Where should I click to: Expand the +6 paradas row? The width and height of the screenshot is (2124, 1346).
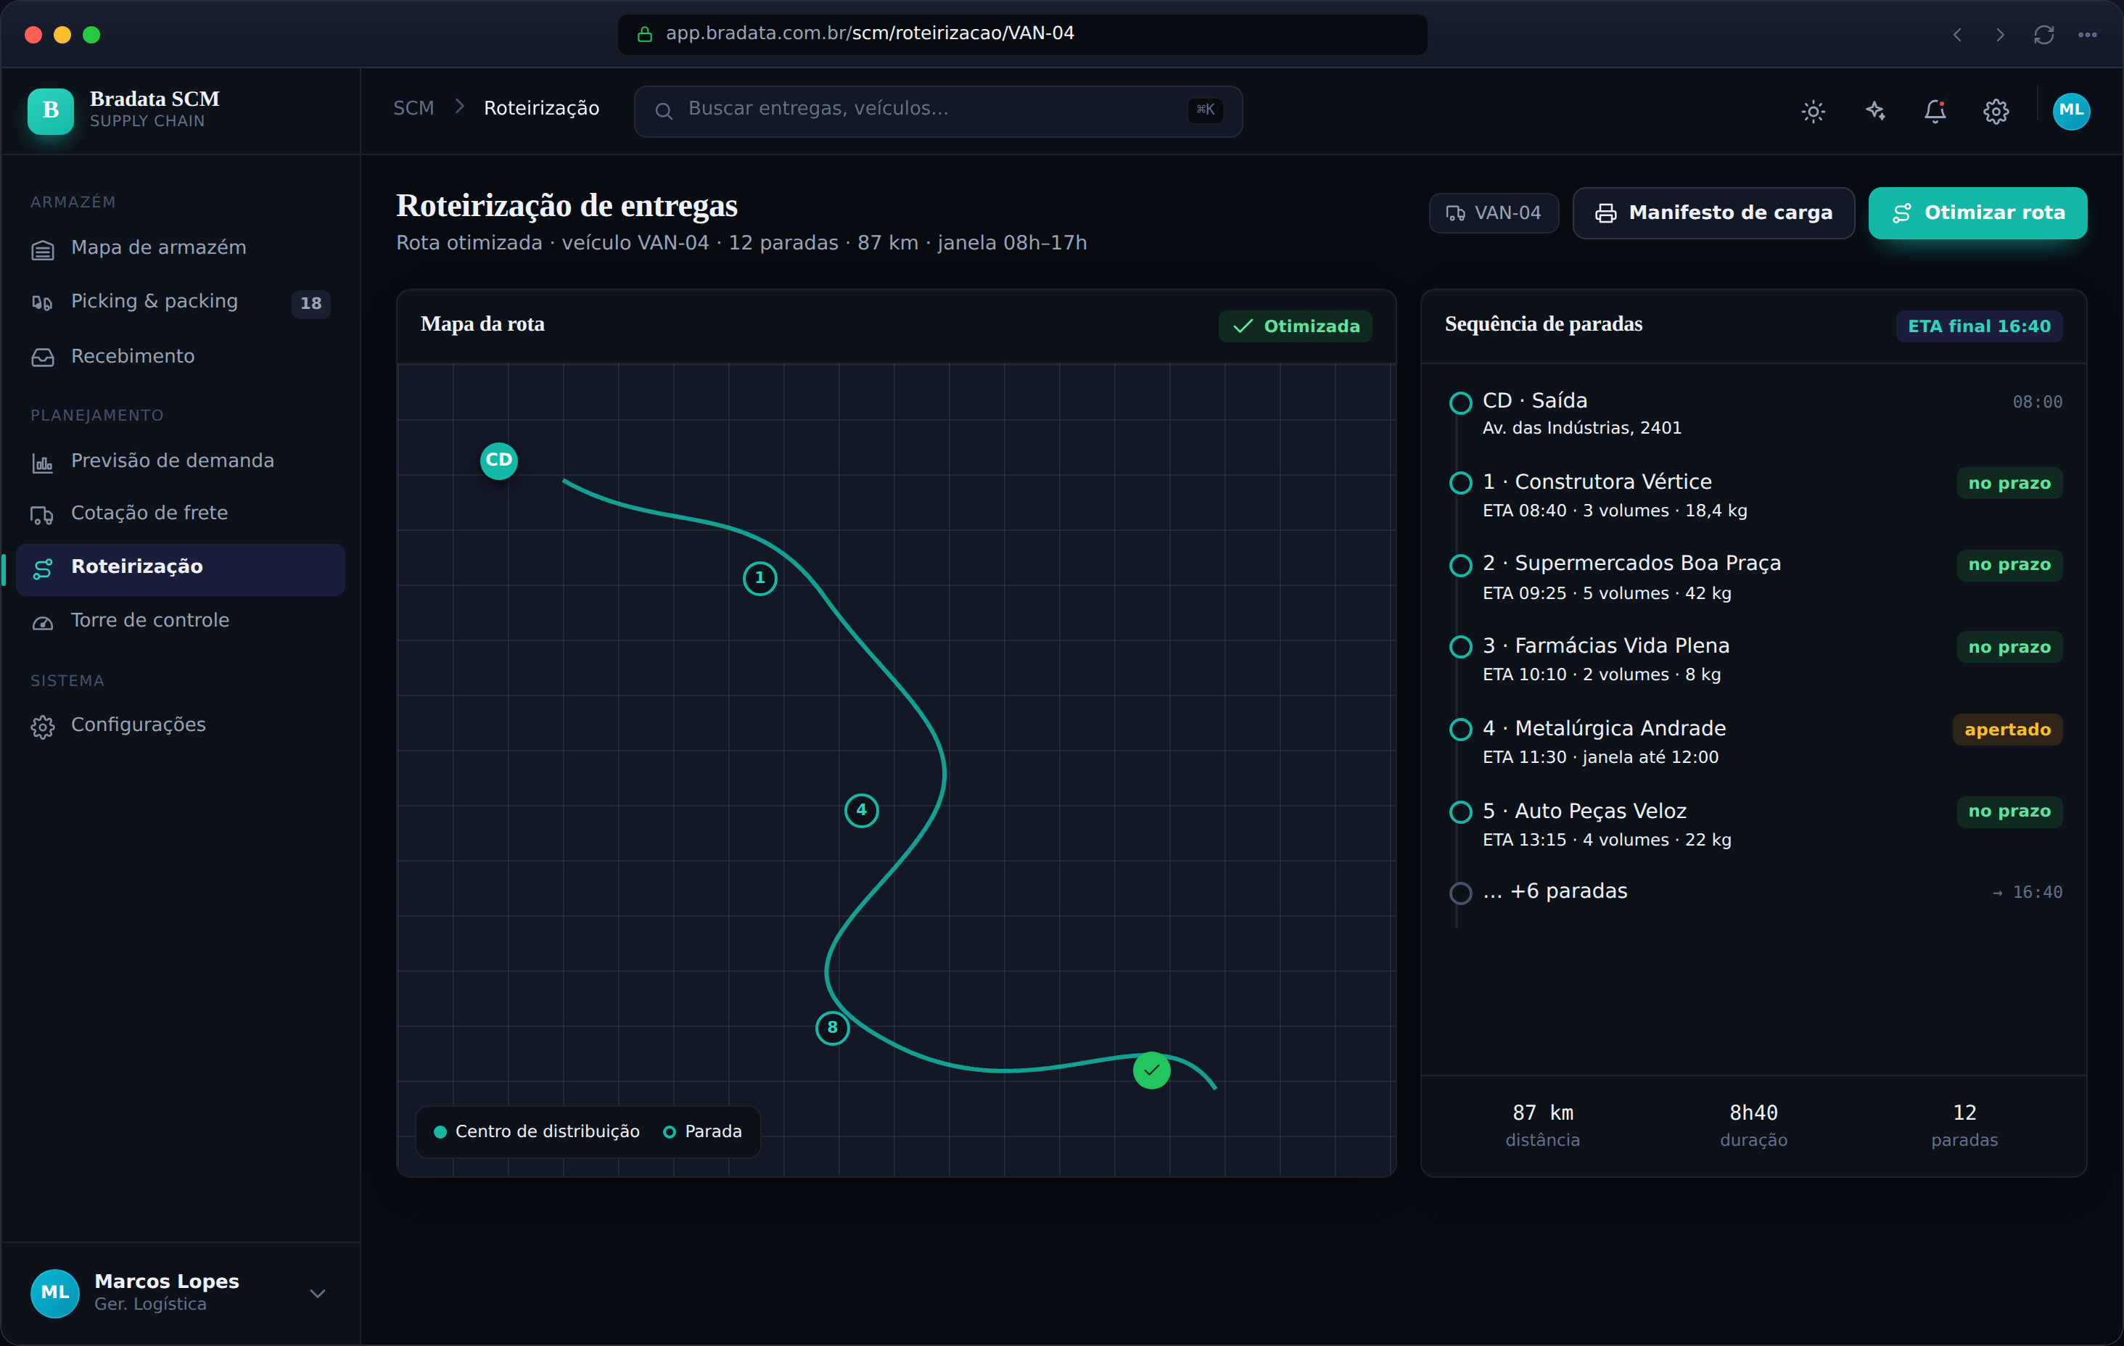[x=1753, y=892]
